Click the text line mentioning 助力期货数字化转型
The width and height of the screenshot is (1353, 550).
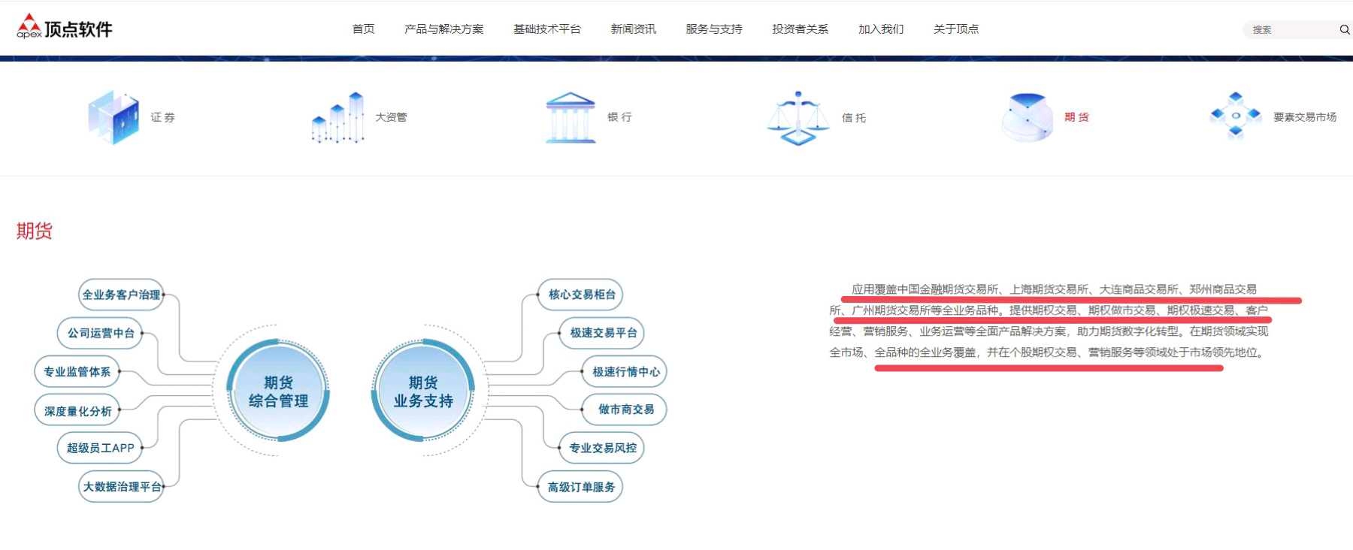(x=1049, y=331)
